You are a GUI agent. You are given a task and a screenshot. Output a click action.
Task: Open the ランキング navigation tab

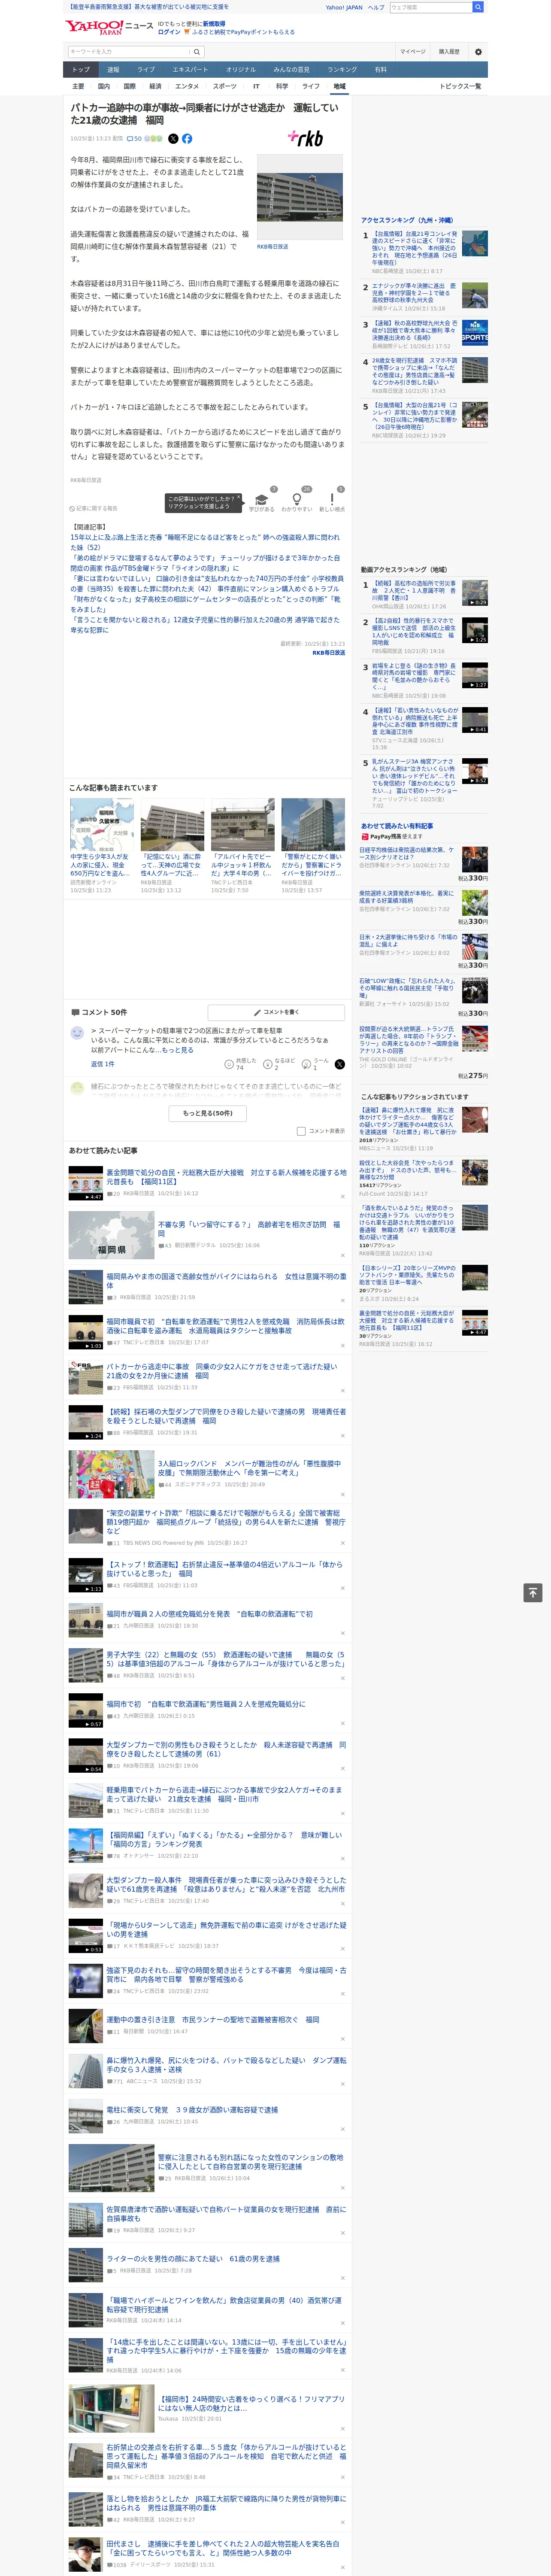(342, 69)
